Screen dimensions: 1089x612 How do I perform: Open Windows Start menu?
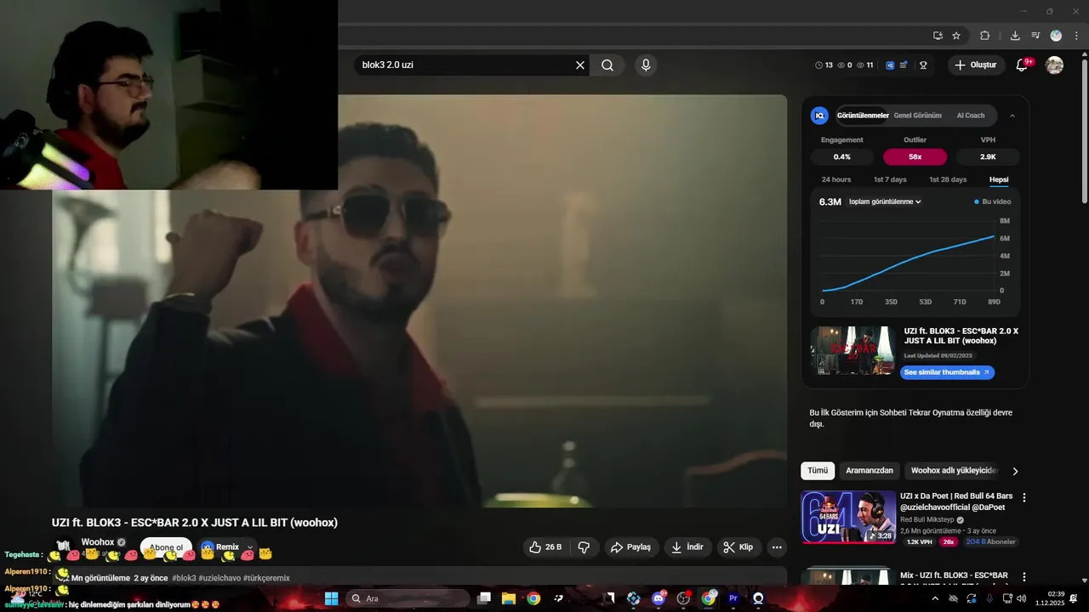coord(331,598)
